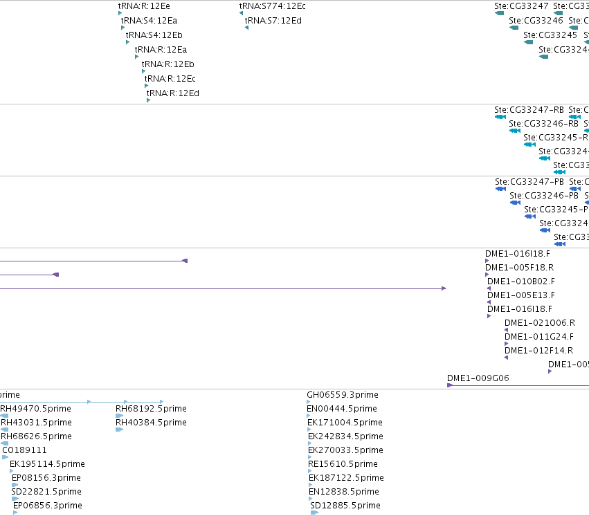Select the arrowhead under tRNA:S774:12Ec
This screenshot has width=589, height=516.
click(x=241, y=13)
